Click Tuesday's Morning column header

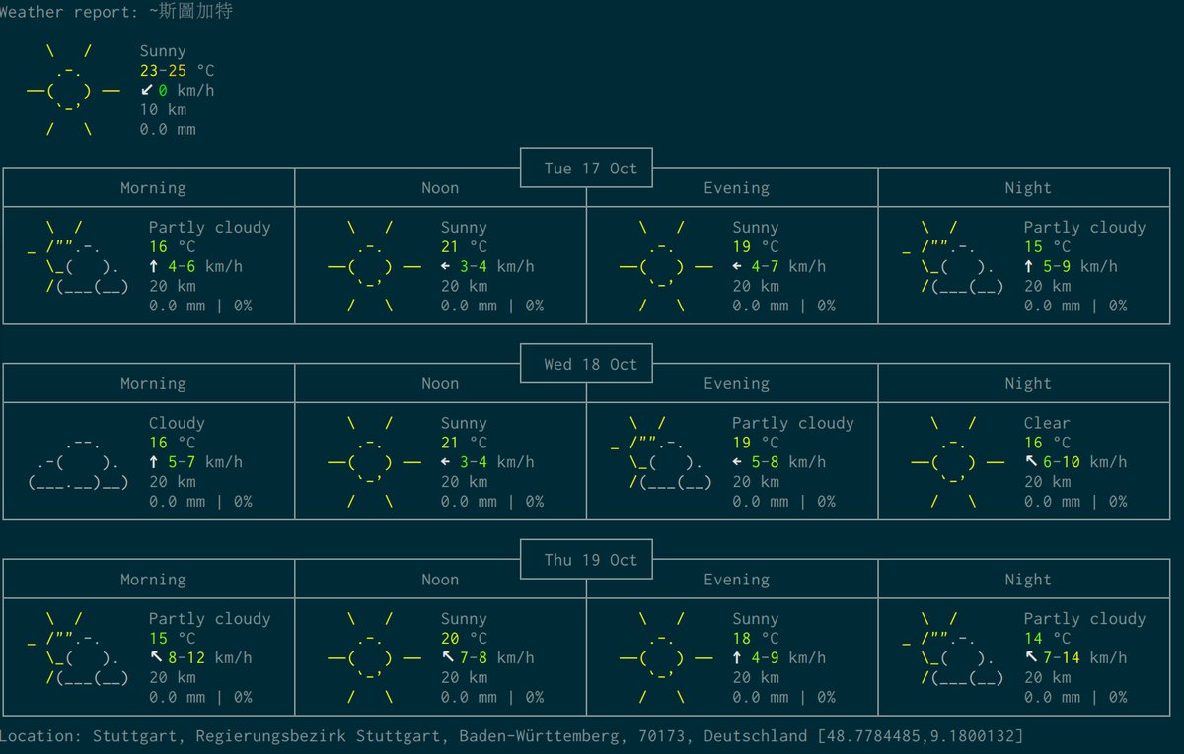[153, 188]
